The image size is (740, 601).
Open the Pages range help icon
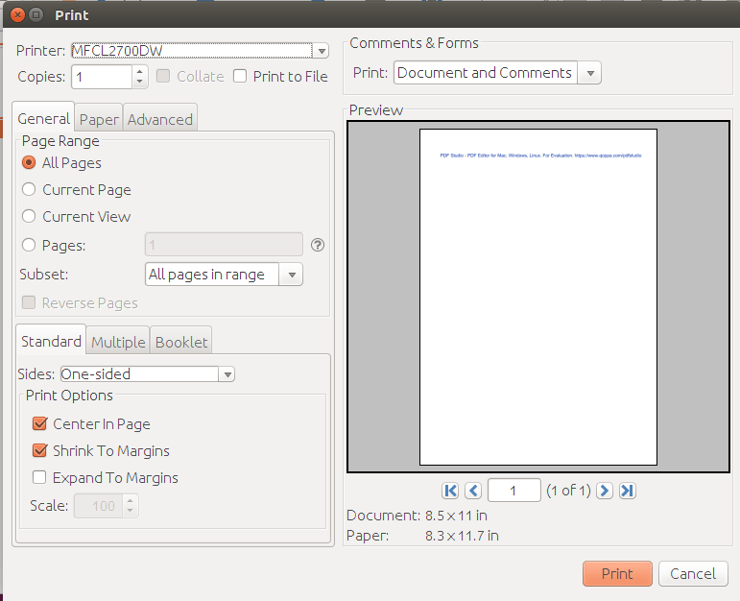(x=318, y=245)
